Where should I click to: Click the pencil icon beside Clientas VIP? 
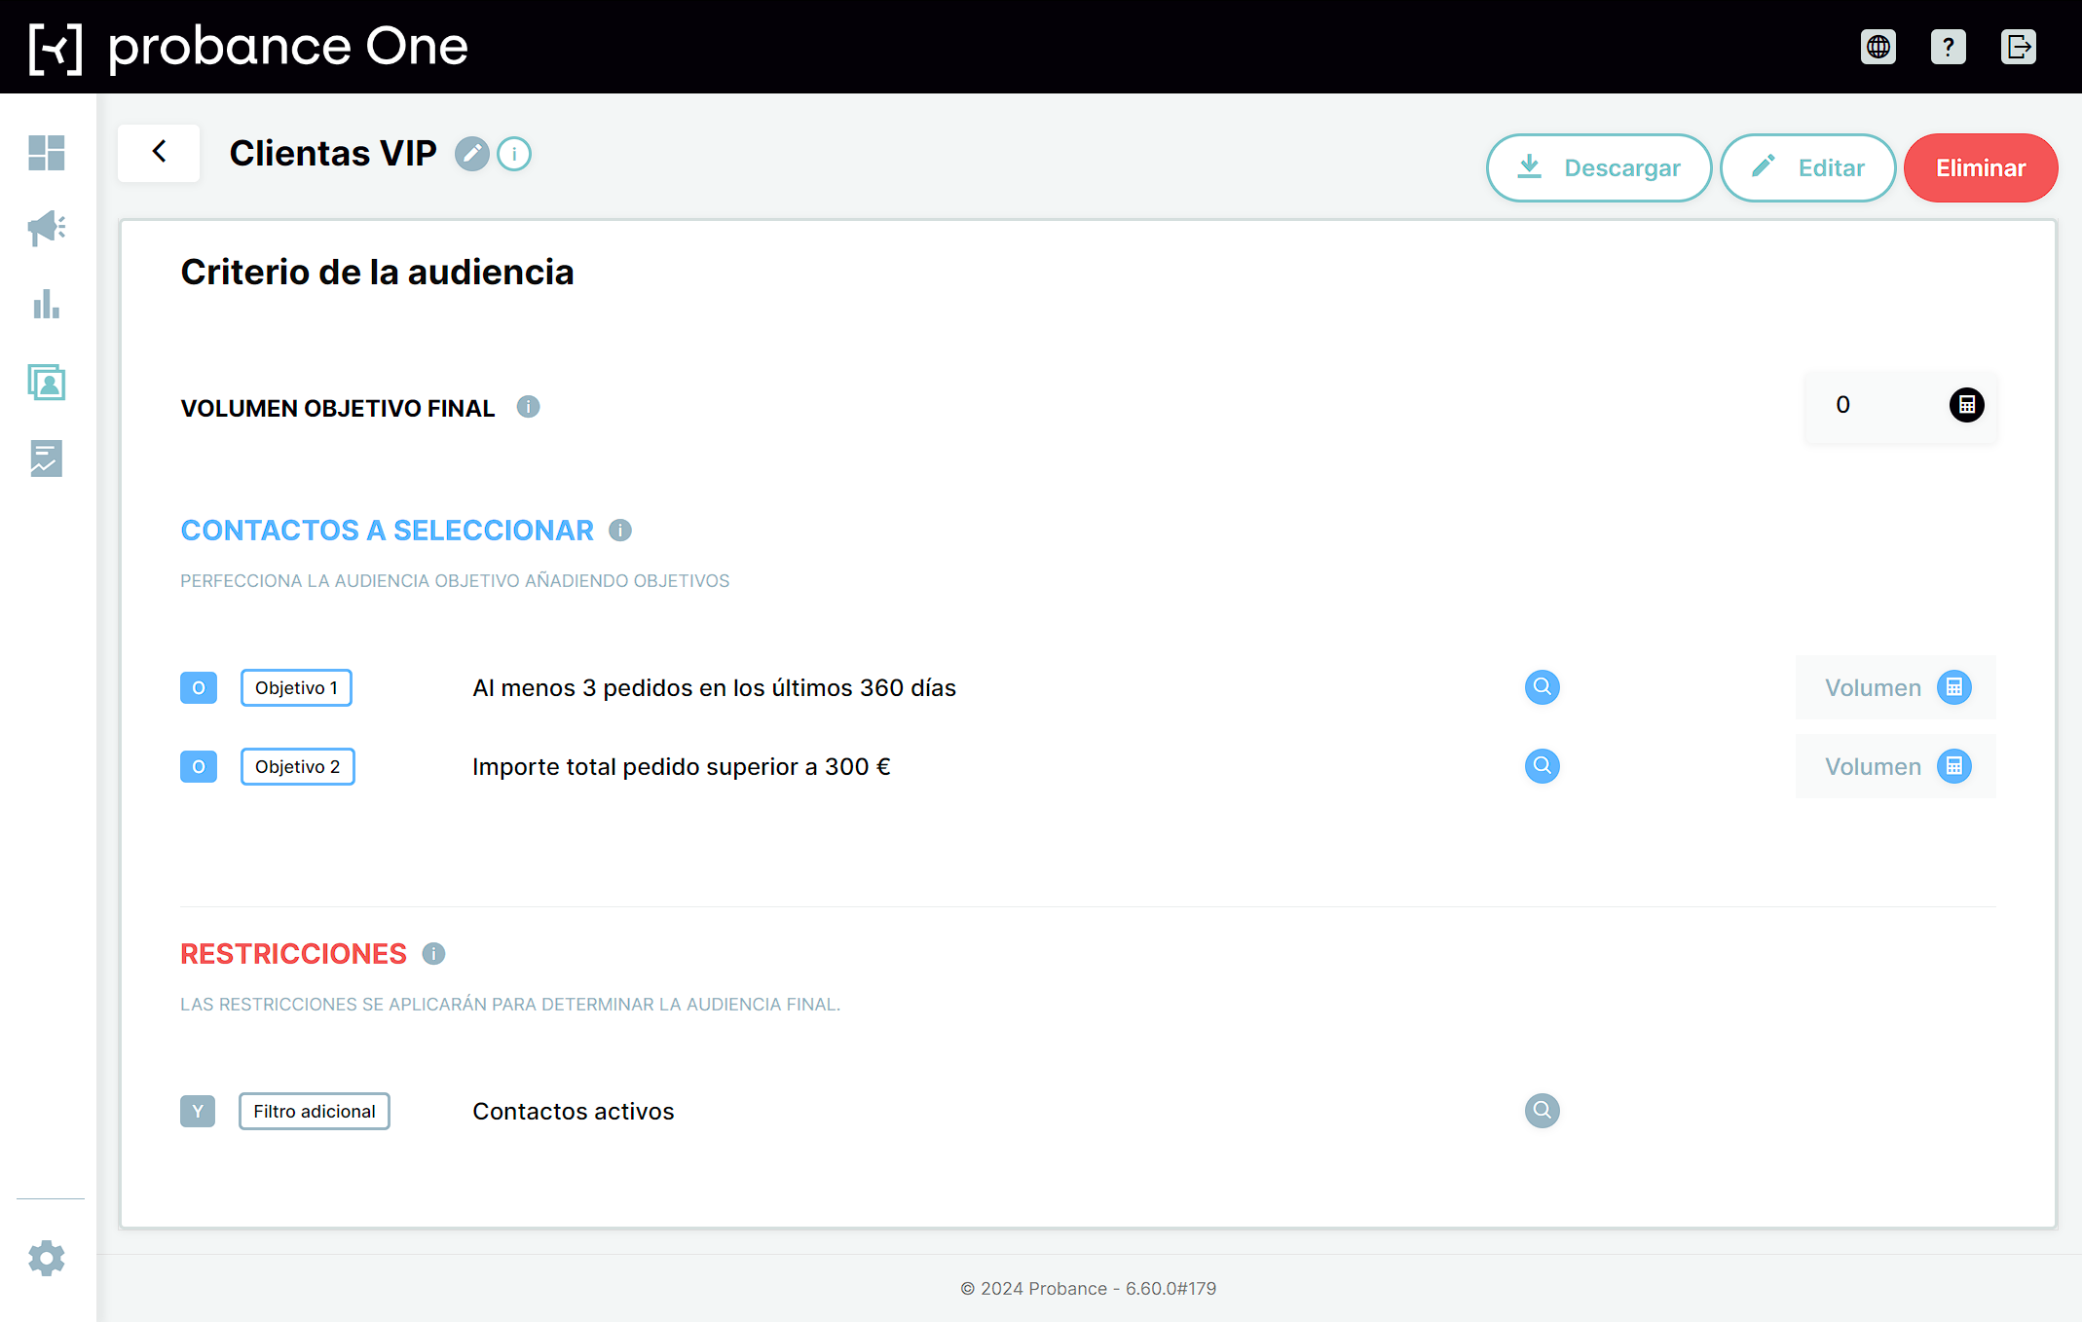click(x=472, y=154)
